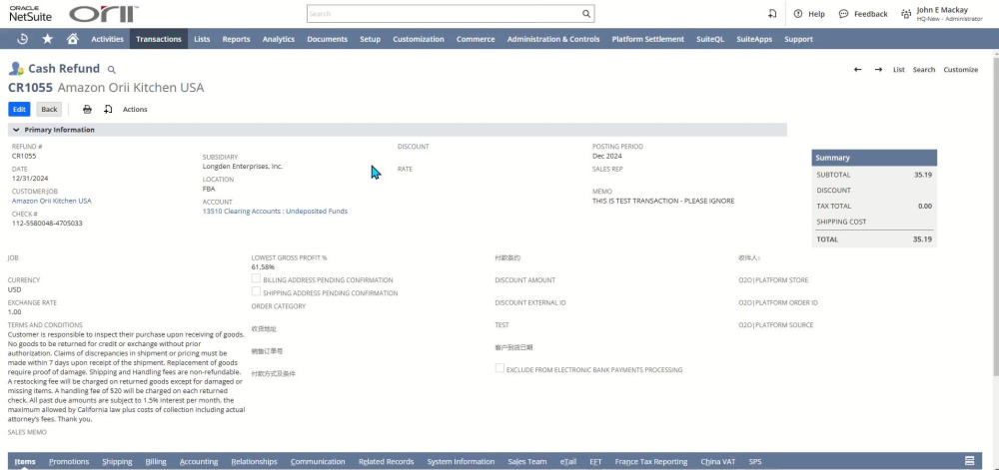Click the Cash Refund record icon
The height and width of the screenshot is (470, 999).
click(x=16, y=69)
